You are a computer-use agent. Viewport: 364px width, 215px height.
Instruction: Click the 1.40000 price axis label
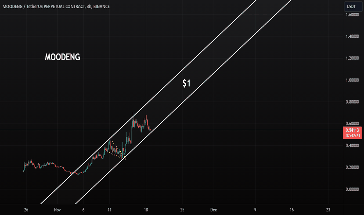point(352,36)
